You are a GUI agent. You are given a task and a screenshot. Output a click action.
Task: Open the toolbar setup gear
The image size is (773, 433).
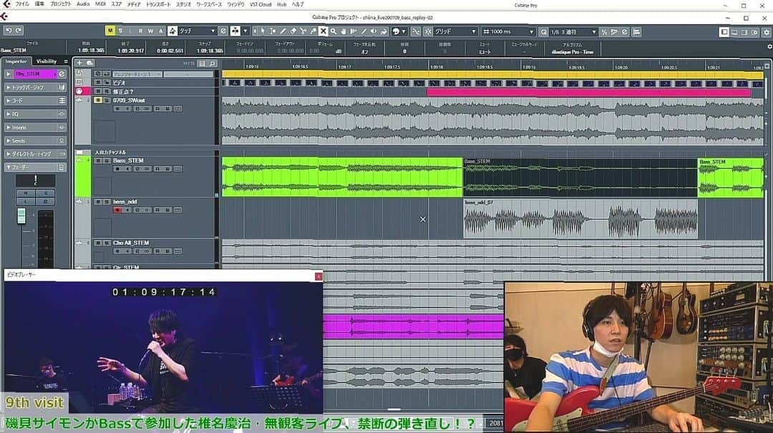coord(767,32)
